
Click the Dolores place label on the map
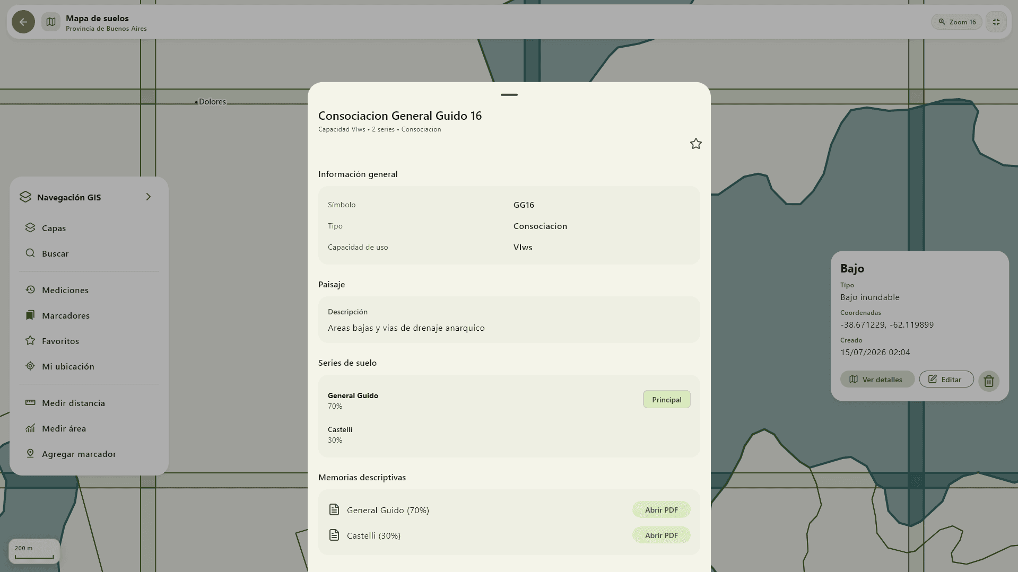(212, 102)
